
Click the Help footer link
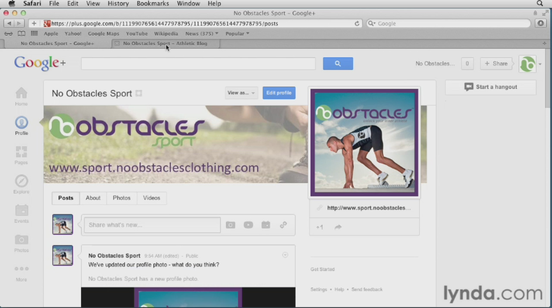(339, 289)
